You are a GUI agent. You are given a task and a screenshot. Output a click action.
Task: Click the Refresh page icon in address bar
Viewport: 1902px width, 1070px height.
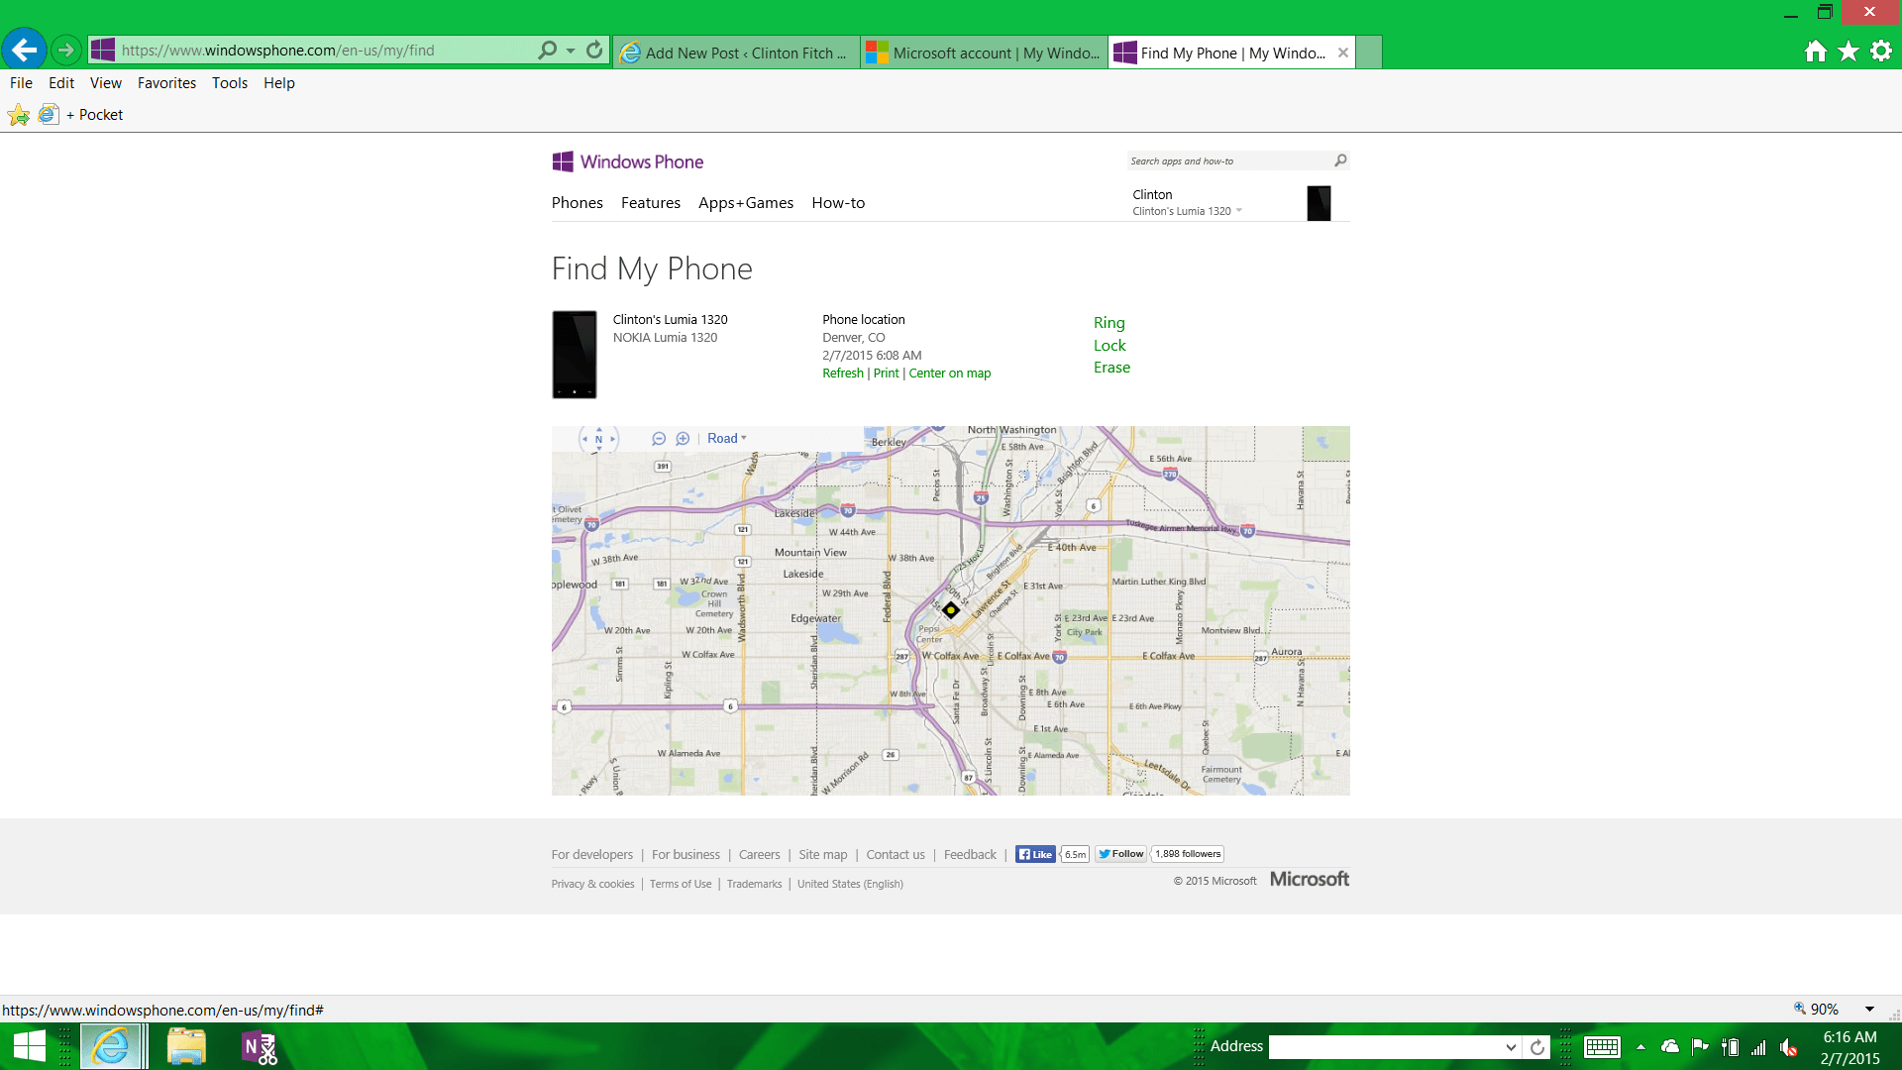[594, 50]
